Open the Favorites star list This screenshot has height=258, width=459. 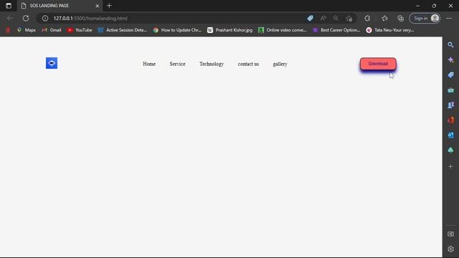(384, 18)
